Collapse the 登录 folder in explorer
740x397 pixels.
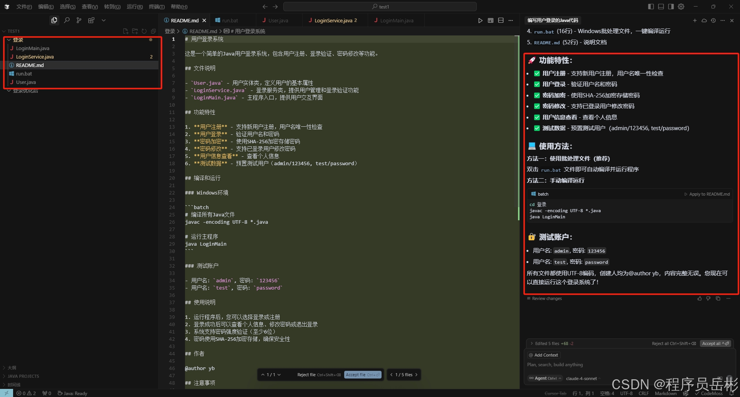tap(8, 39)
